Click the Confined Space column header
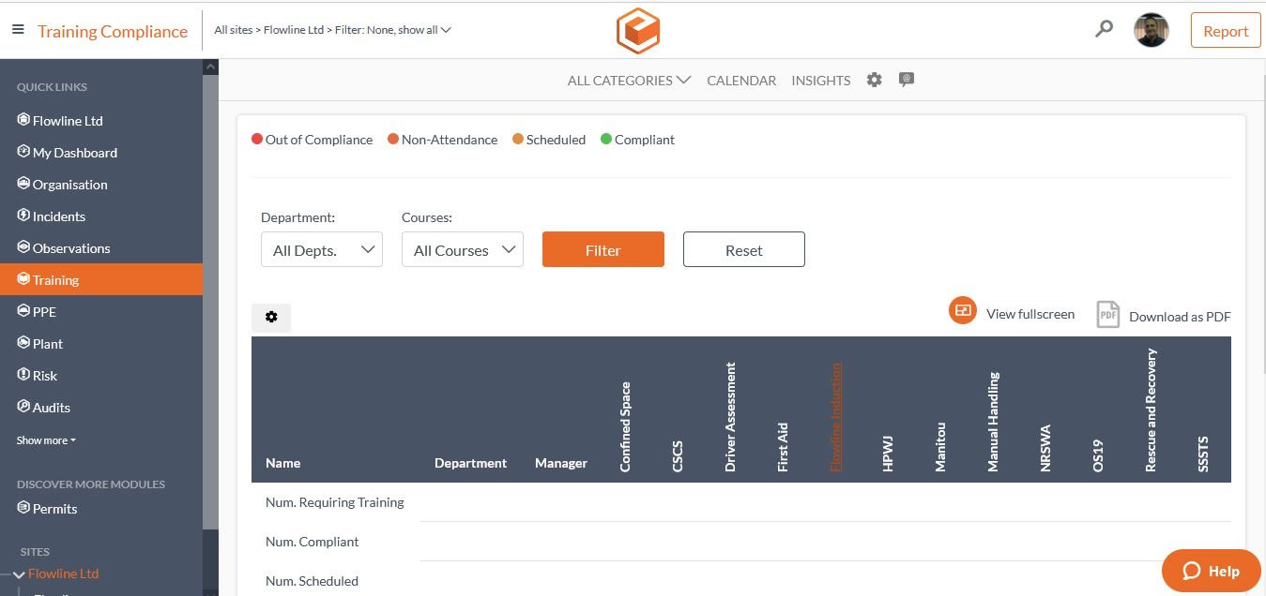 [x=626, y=426]
